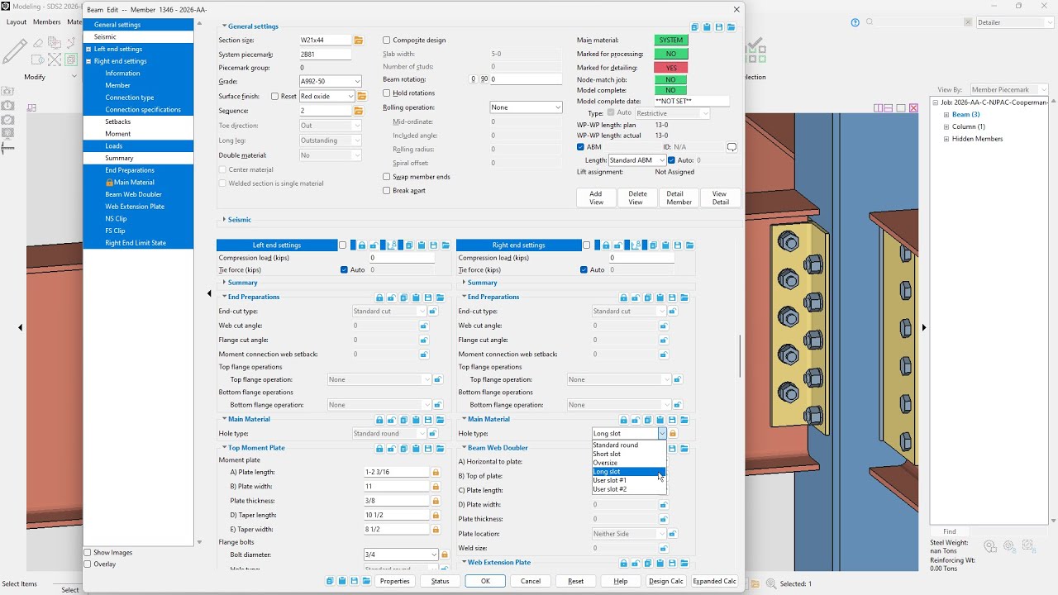The image size is (1058, 595).
Task: Click copy icon at bottom button bar
Action: click(x=330, y=581)
